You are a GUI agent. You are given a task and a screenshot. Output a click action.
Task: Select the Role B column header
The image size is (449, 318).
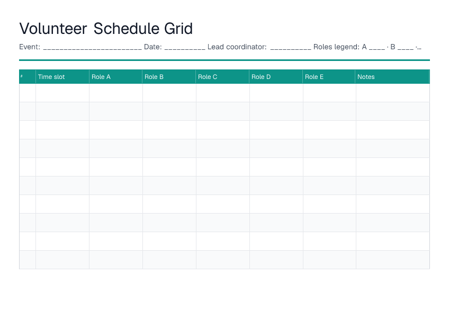pos(169,77)
